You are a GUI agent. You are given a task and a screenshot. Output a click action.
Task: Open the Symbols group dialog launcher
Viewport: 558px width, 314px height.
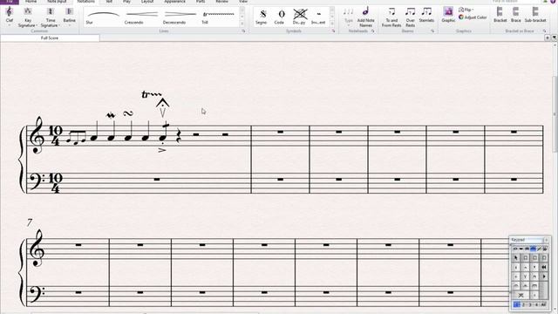pos(333,31)
